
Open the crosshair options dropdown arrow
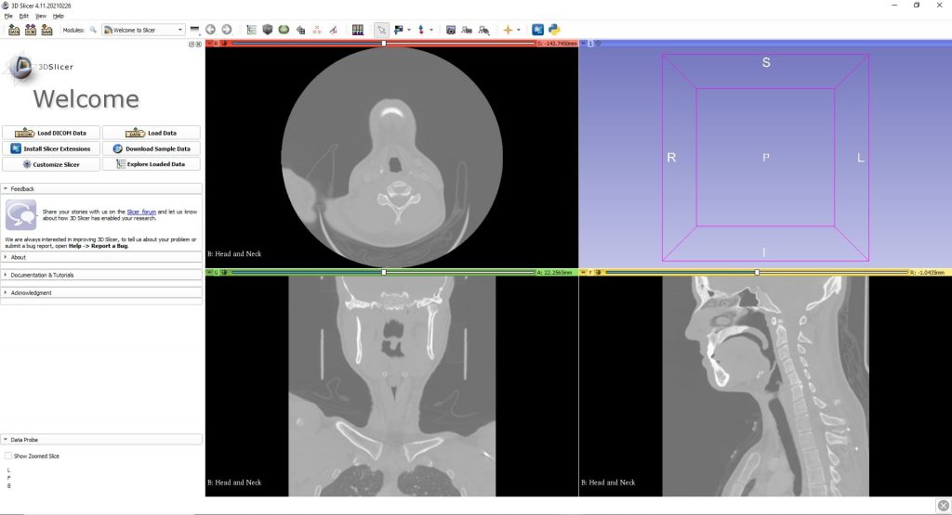tap(518, 30)
